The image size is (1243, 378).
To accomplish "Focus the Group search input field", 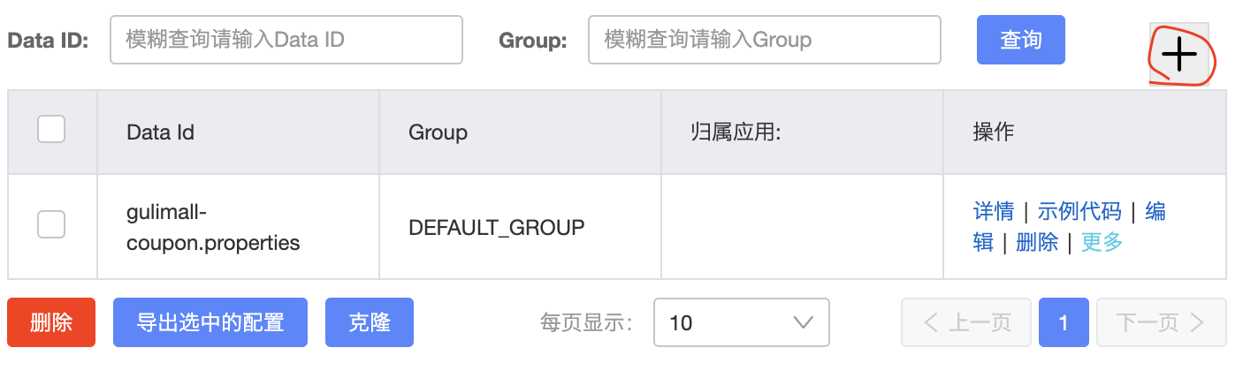I will click(765, 40).
